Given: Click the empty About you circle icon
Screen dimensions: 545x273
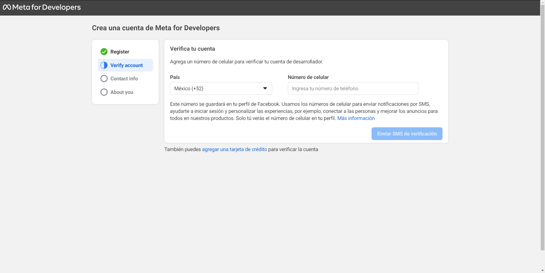Looking at the screenshot, I should coord(104,92).
